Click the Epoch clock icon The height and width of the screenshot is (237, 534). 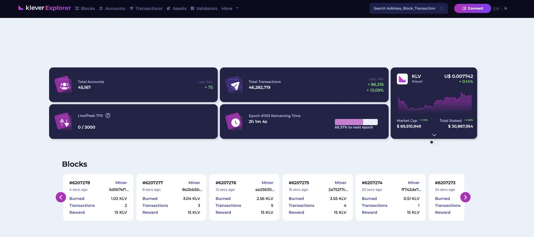click(234, 122)
